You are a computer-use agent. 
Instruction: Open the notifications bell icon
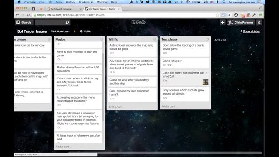coord(259,22)
